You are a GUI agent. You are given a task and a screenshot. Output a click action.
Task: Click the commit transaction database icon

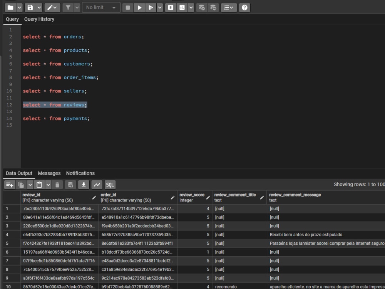202,8
